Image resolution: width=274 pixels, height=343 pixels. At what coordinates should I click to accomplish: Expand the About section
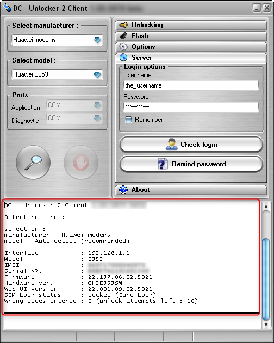coord(191,190)
